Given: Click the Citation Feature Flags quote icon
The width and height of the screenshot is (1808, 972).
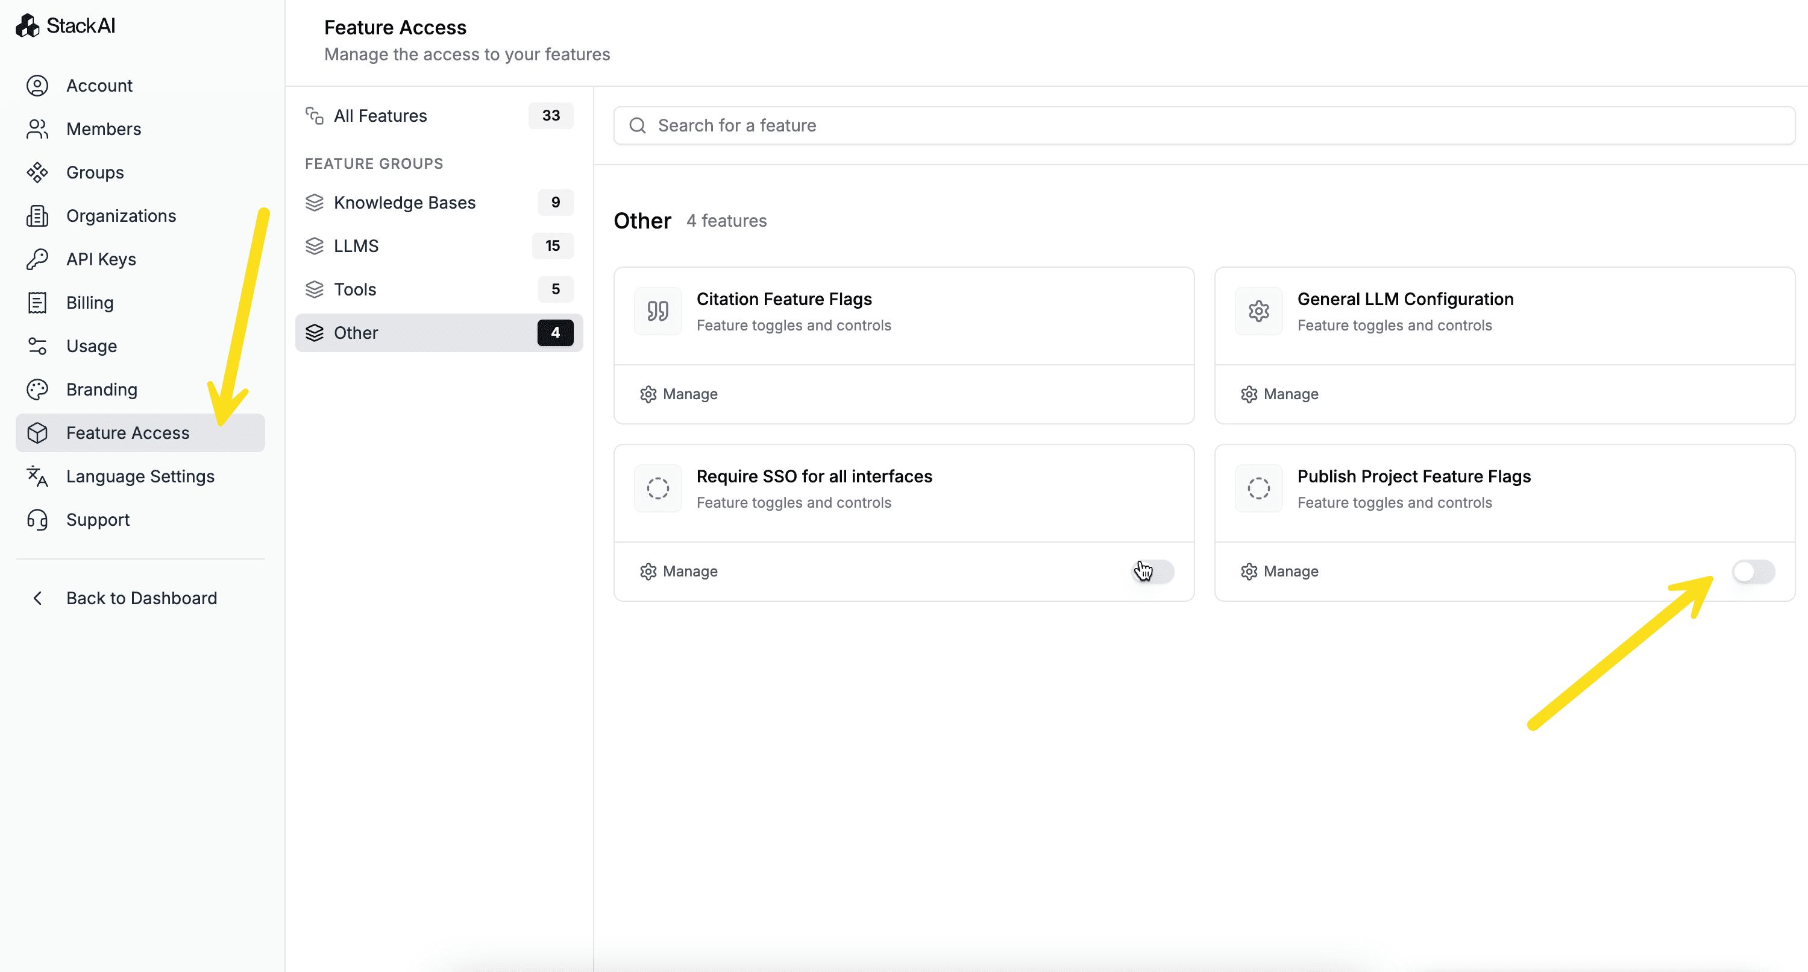Looking at the screenshot, I should click(x=658, y=311).
